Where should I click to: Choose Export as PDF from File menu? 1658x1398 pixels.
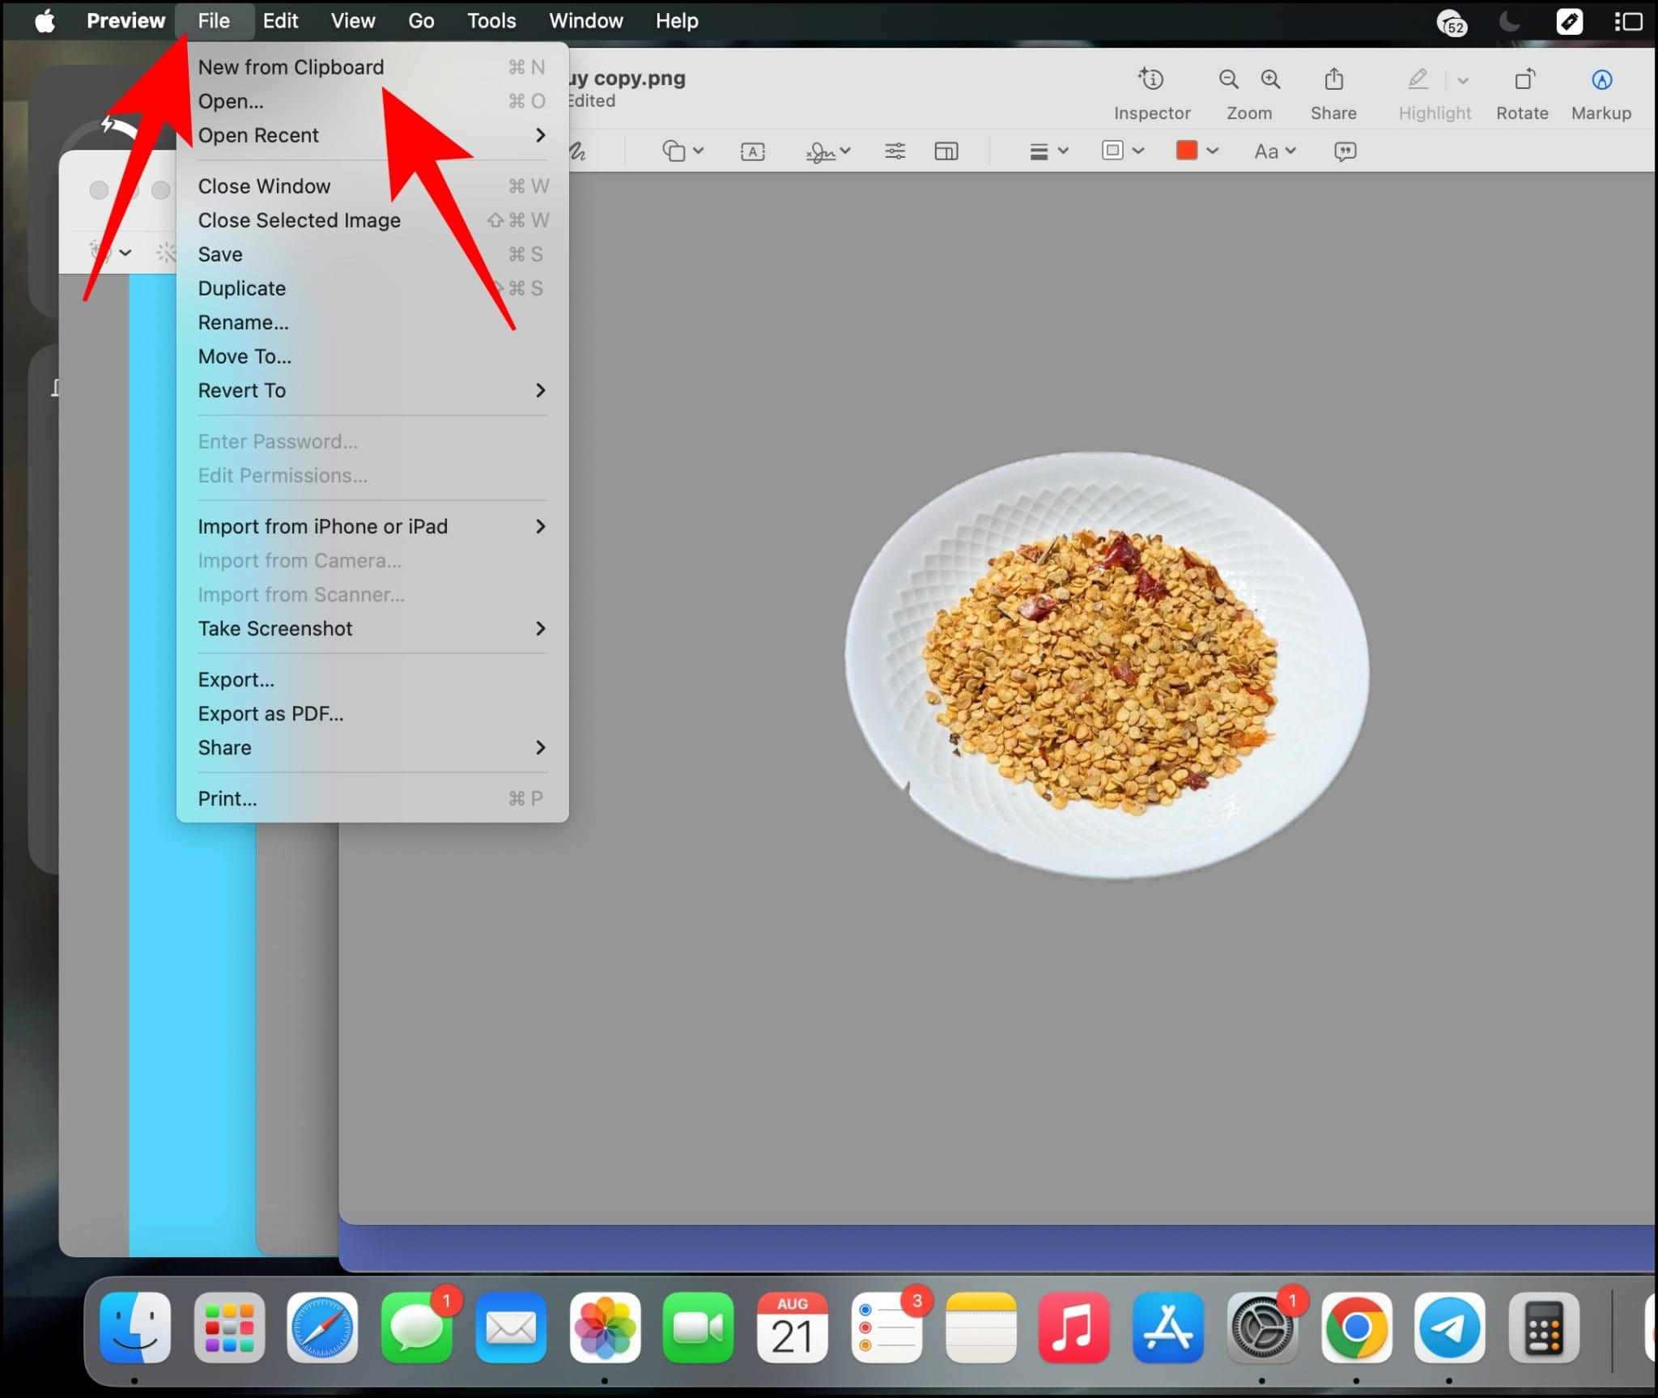pos(270,713)
